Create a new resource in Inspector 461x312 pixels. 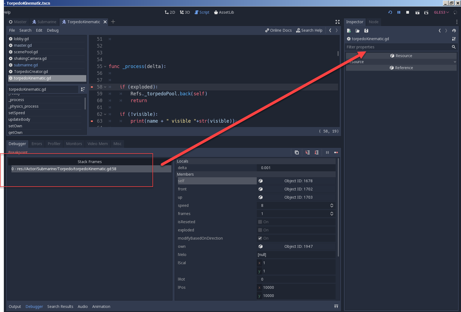coord(349,31)
